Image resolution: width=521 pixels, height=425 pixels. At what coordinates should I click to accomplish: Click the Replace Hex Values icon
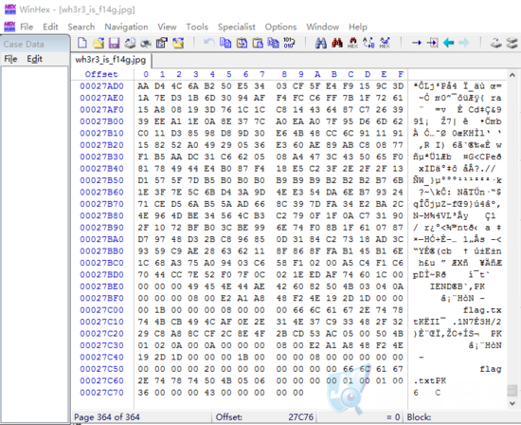click(x=385, y=43)
